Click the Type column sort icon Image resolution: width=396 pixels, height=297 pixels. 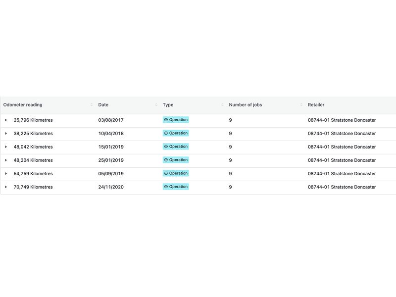[x=222, y=105]
